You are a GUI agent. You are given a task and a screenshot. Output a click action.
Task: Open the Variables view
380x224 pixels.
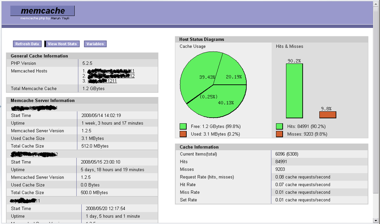click(95, 44)
